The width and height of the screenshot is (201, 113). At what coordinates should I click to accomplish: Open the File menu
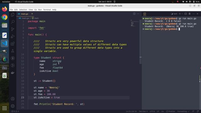click(x=11, y=10)
